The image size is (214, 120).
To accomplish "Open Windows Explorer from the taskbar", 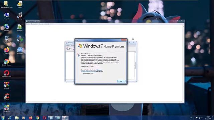I will coord(17,118).
